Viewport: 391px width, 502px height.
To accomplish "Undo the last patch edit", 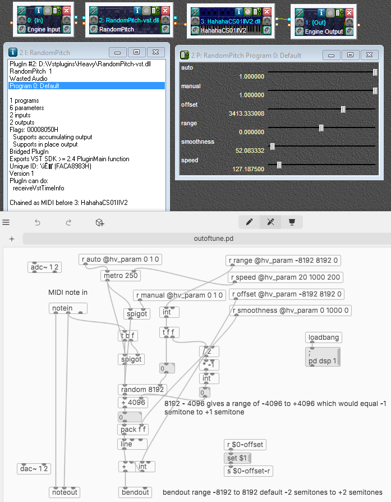I will [38, 222].
